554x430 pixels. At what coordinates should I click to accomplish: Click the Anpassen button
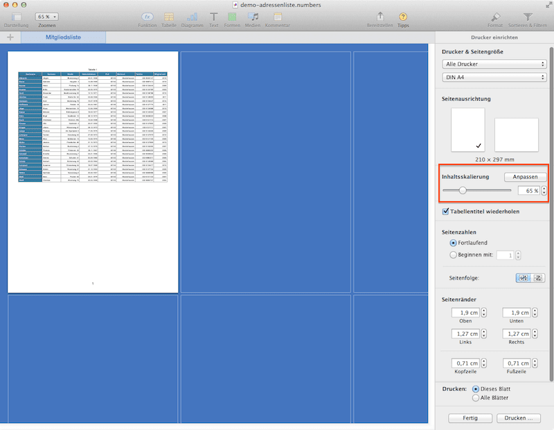pyautogui.click(x=525, y=177)
